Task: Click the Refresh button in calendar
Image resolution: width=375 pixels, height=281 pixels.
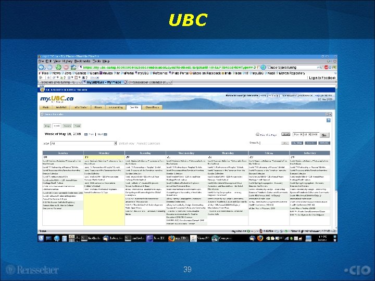Action: coord(324,143)
